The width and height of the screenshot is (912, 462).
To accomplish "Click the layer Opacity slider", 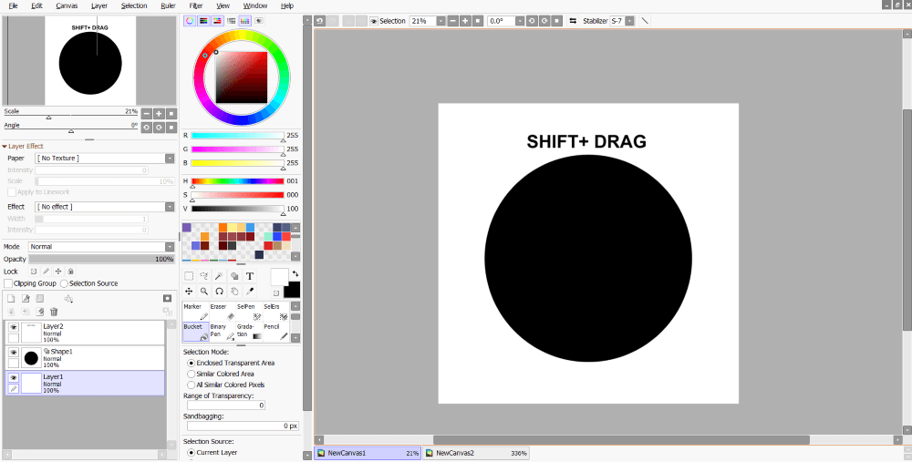I will tap(102, 259).
